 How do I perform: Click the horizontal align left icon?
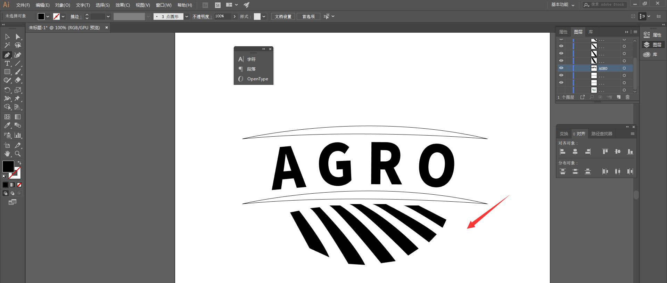click(563, 152)
